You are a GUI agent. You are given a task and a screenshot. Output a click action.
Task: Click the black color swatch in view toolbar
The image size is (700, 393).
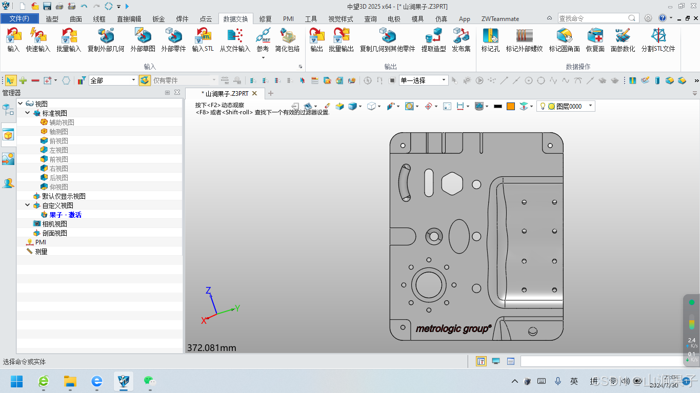point(497,107)
